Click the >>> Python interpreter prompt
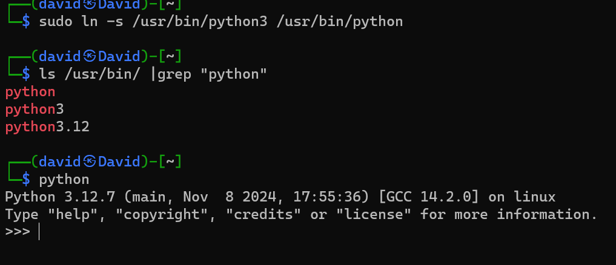This screenshot has height=265, width=616. point(17,232)
